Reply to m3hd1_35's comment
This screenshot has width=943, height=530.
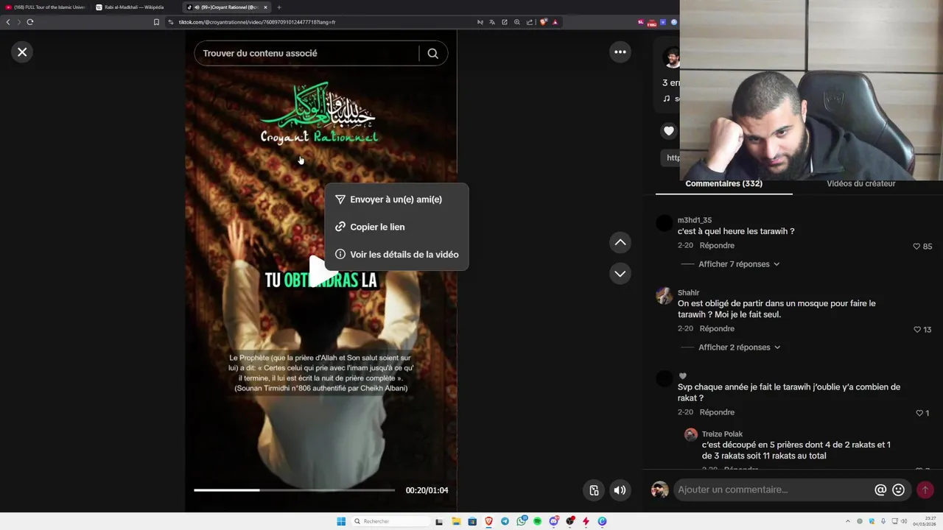click(x=717, y=246)
